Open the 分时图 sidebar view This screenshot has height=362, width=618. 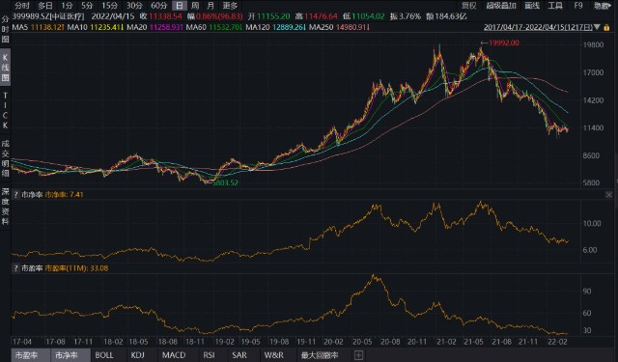[5, 29]
